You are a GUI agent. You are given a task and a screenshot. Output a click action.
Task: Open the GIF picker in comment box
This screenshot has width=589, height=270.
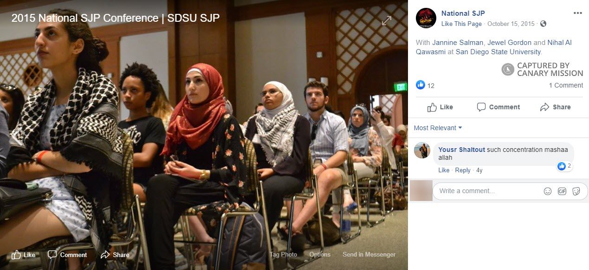click(x=562, y=191)
